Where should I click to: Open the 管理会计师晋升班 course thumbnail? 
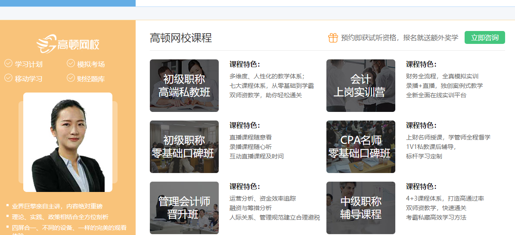pos(184,208)
